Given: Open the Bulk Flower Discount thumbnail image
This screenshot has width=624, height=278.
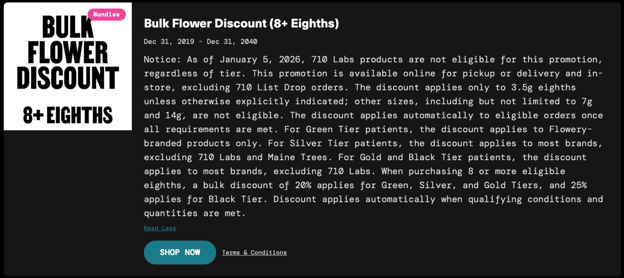Looking at the screenshot, I should [x=68, y=66].
